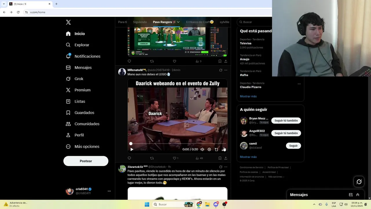The image size is (371, 209).
Task: Follow camii with Seguir button
Action: [293, 146]
